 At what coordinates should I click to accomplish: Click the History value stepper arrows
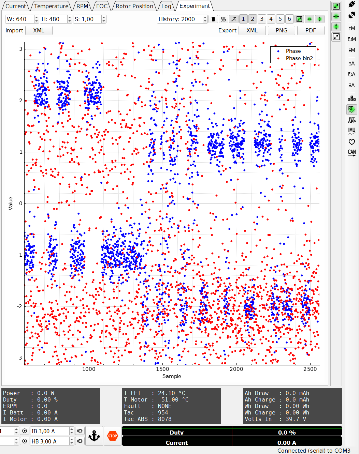pyautogui.click(x=205, y=19)
